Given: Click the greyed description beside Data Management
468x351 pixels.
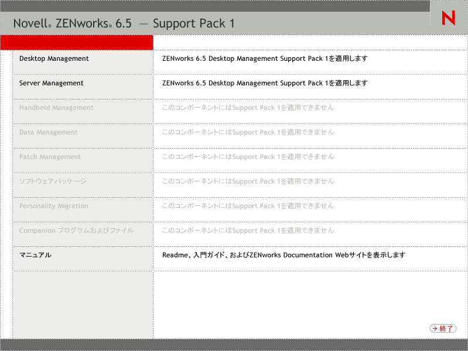Looking at the screenshot, I should click(248, 132).
